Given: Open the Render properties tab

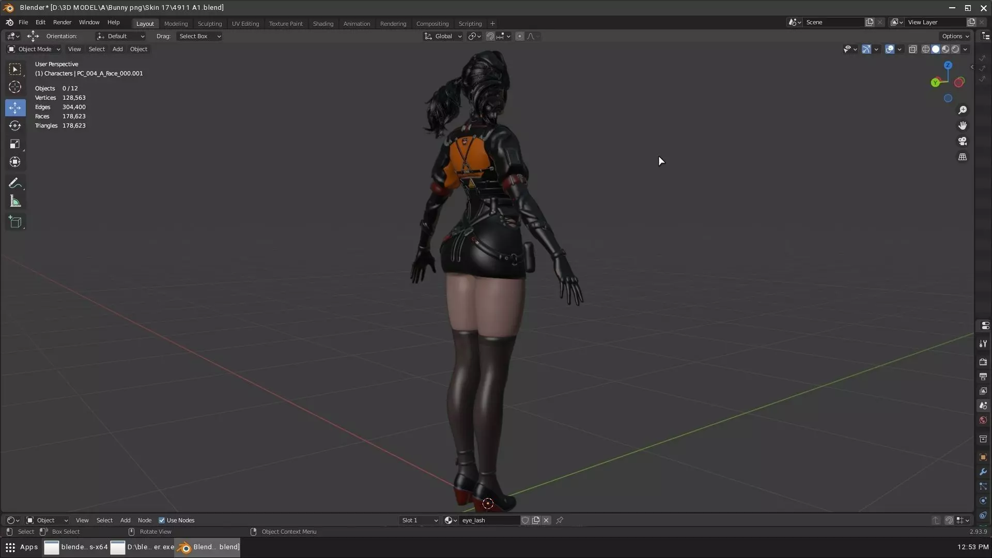Looking at the screenshot, I should (983, 362).
